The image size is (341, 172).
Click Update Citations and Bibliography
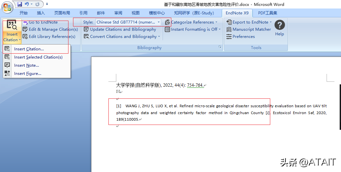tap(120, 29)
